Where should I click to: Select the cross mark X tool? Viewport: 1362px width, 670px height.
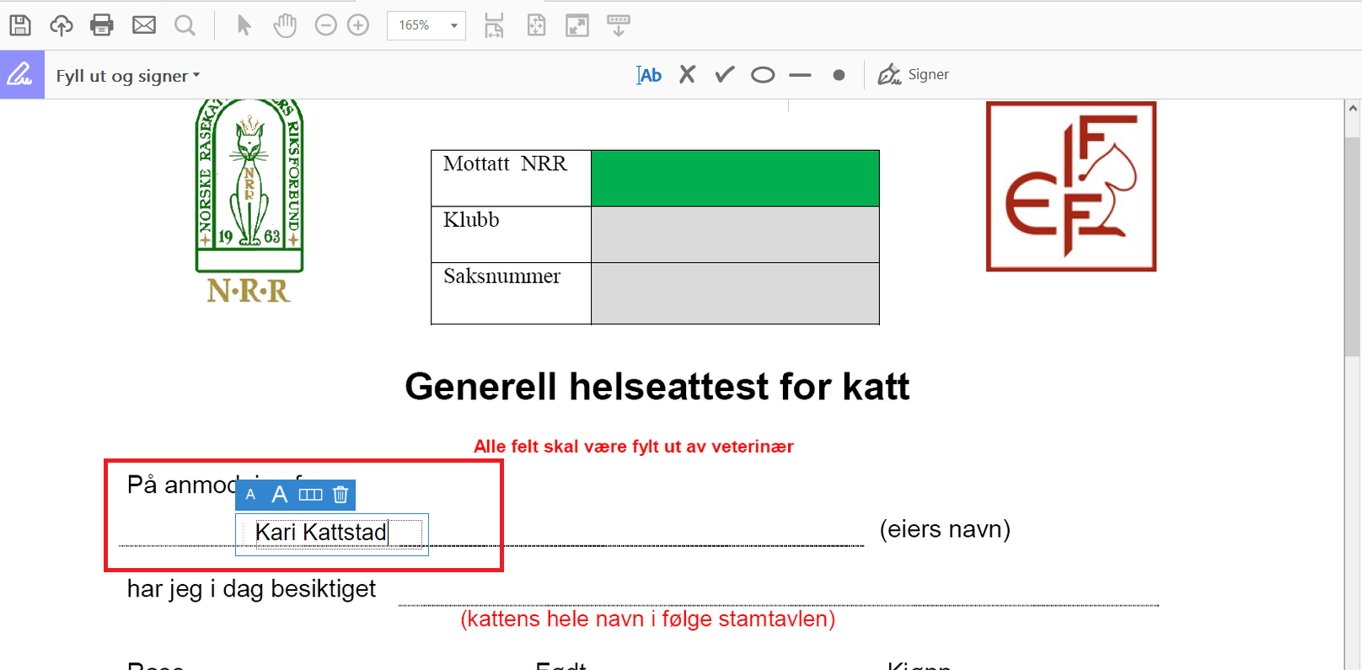(688, 75)
